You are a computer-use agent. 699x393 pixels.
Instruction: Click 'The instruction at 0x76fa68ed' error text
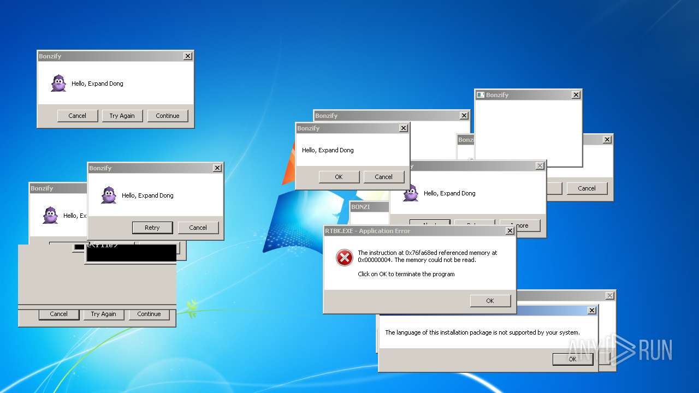pyautogui.click(x=428, y=257)
